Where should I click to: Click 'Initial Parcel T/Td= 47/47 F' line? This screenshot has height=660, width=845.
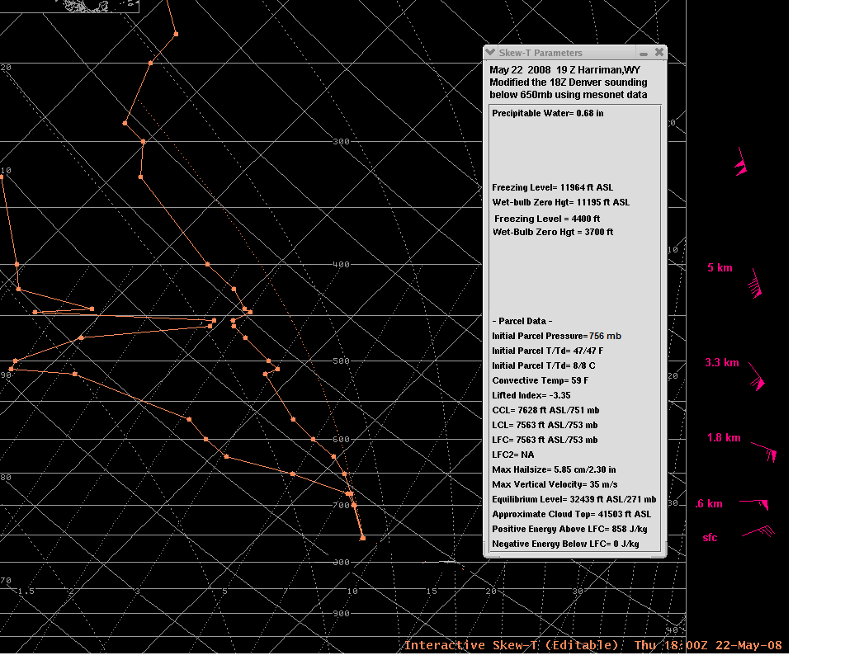548,351
